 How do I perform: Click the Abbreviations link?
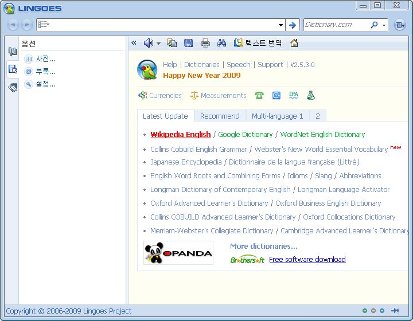[x=360, y=176]
